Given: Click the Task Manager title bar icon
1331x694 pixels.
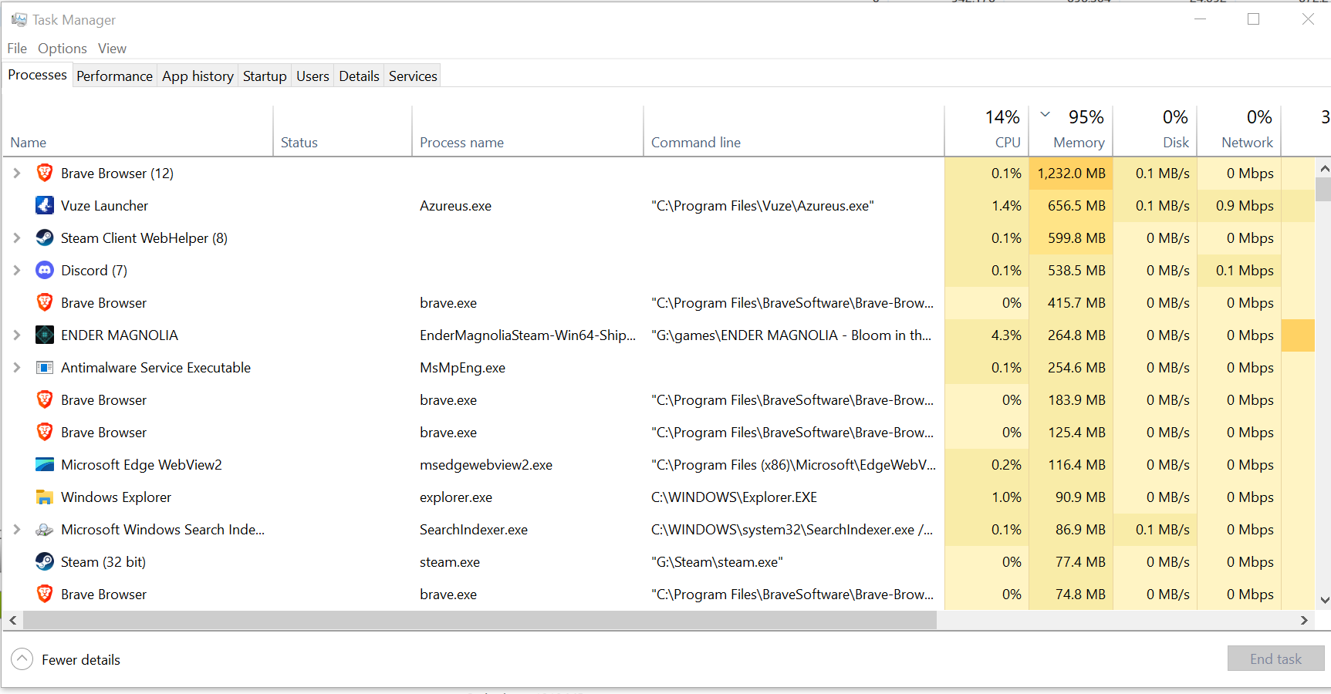Looking at the screenshot, I should tap(19, 19).
